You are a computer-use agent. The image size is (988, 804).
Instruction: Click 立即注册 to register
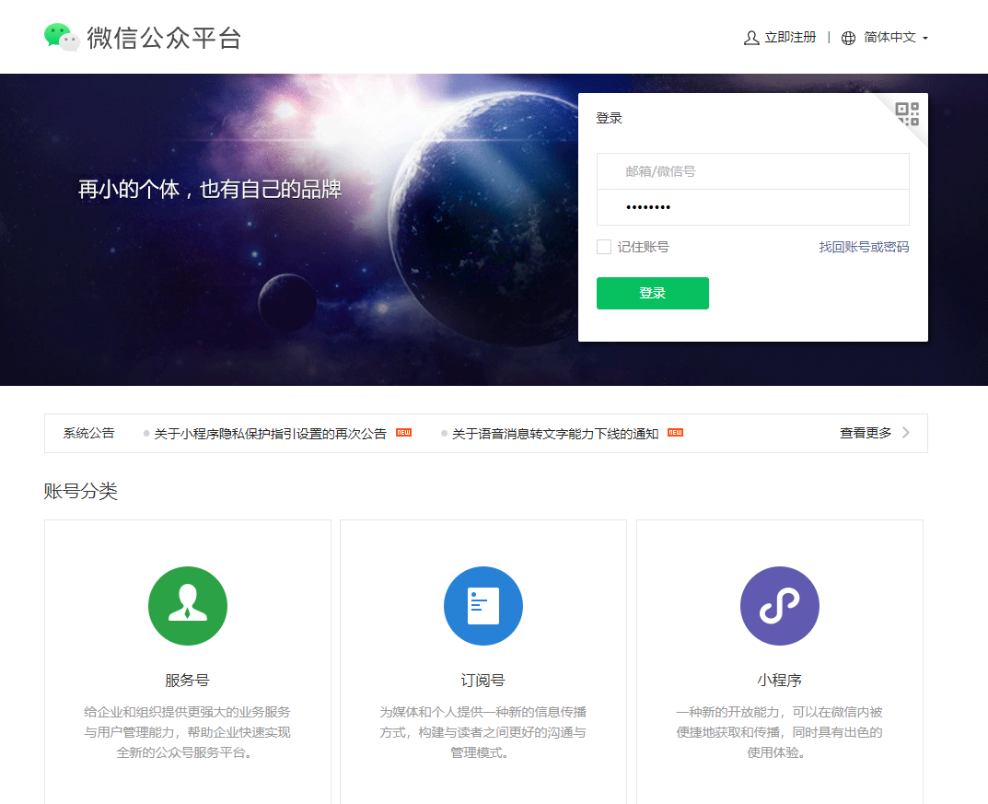(x=790, y=38)
